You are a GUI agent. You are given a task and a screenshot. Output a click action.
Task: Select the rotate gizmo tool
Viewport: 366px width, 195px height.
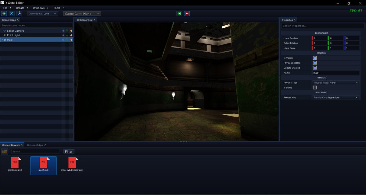[x=12, y=13]
